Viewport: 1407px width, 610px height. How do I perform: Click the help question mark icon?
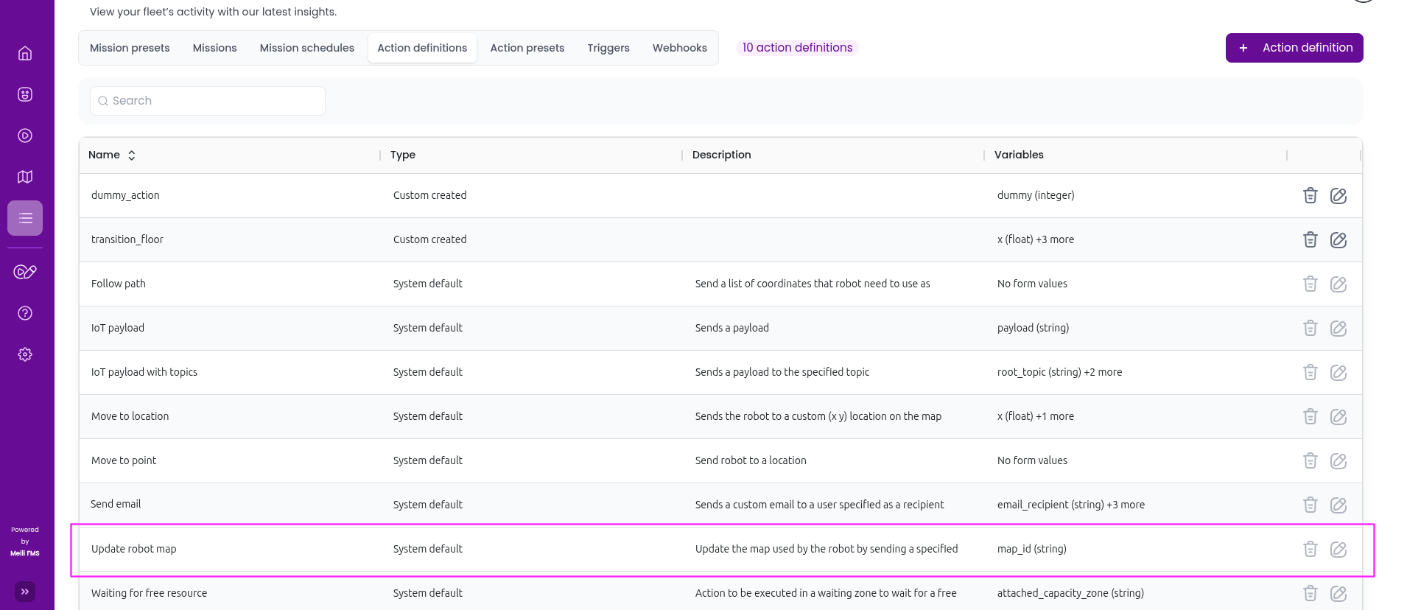[x=25, y=313]
